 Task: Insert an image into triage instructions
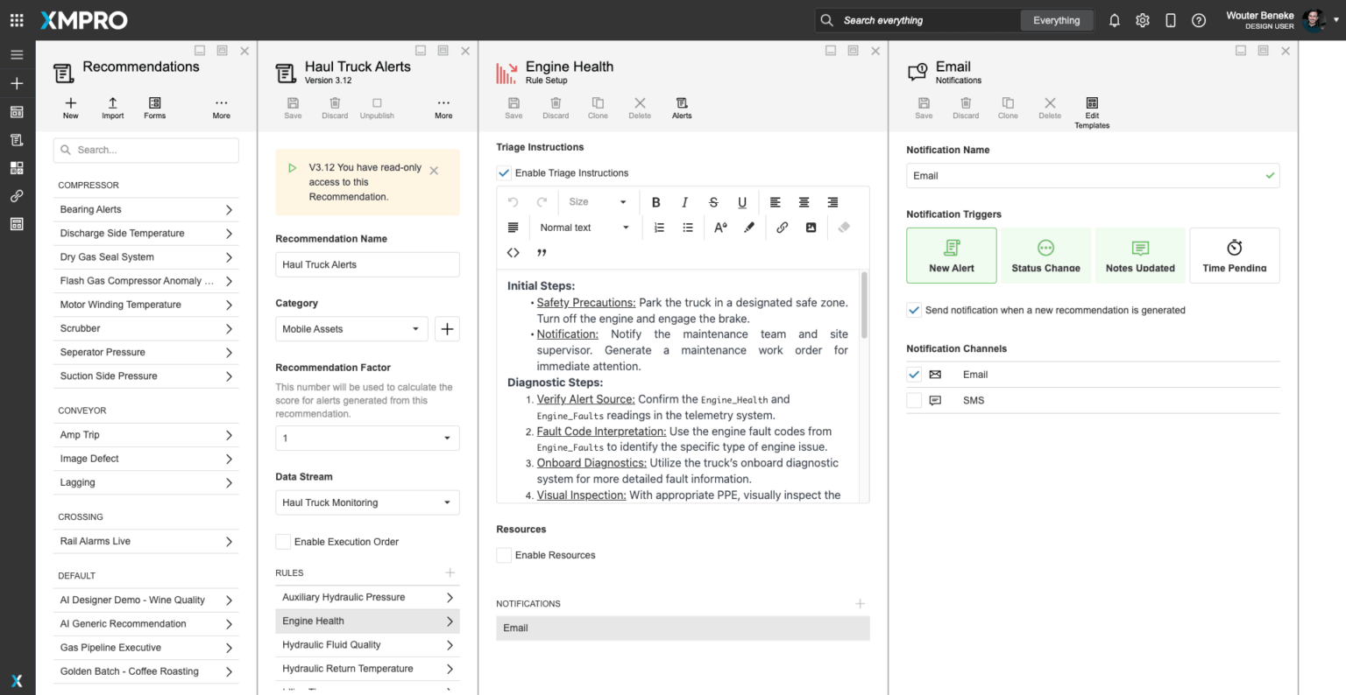[811, 228]
